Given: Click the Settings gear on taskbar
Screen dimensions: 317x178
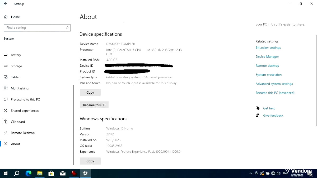Looking at the screenshot, I should (85, 173).
